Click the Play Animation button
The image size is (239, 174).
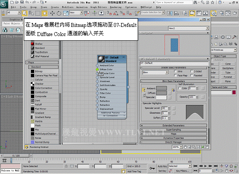[205, 166]
